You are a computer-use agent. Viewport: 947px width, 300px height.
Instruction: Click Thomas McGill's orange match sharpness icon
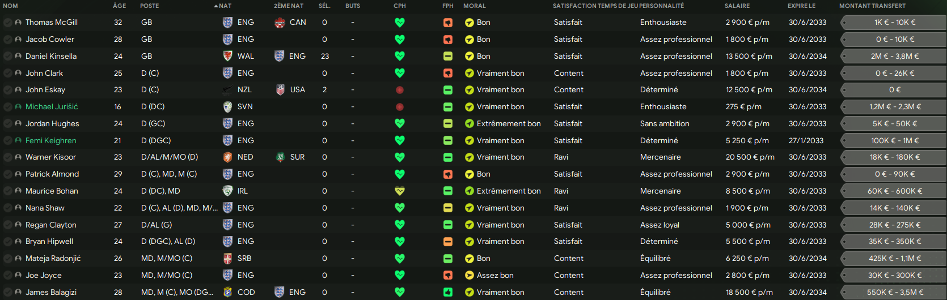click(448, 23)
